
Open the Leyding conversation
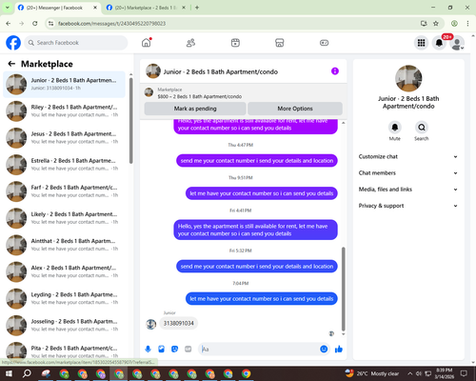(x=64, y=298)
